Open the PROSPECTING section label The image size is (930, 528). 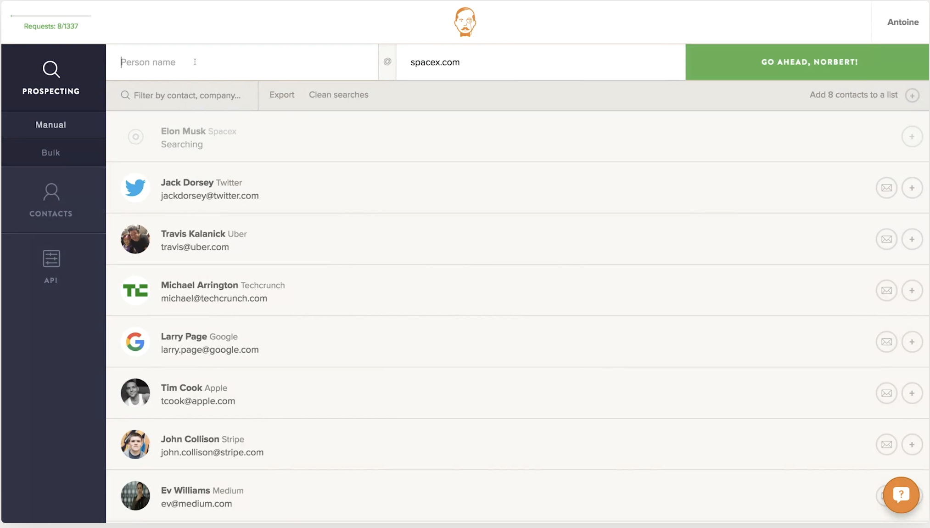click(x=51, y=91)
